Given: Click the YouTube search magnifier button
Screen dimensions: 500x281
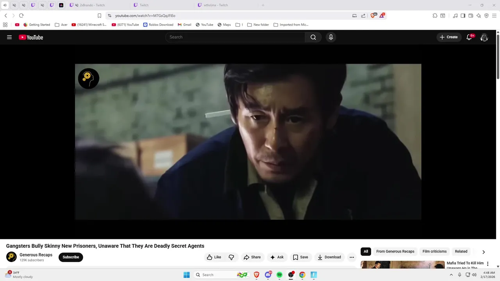Looking at the screenshot, I should [x=313, y=37].
